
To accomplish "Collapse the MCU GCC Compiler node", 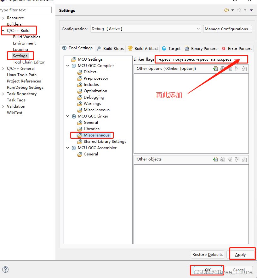I will pyautogui.click(x=67, y=66).
